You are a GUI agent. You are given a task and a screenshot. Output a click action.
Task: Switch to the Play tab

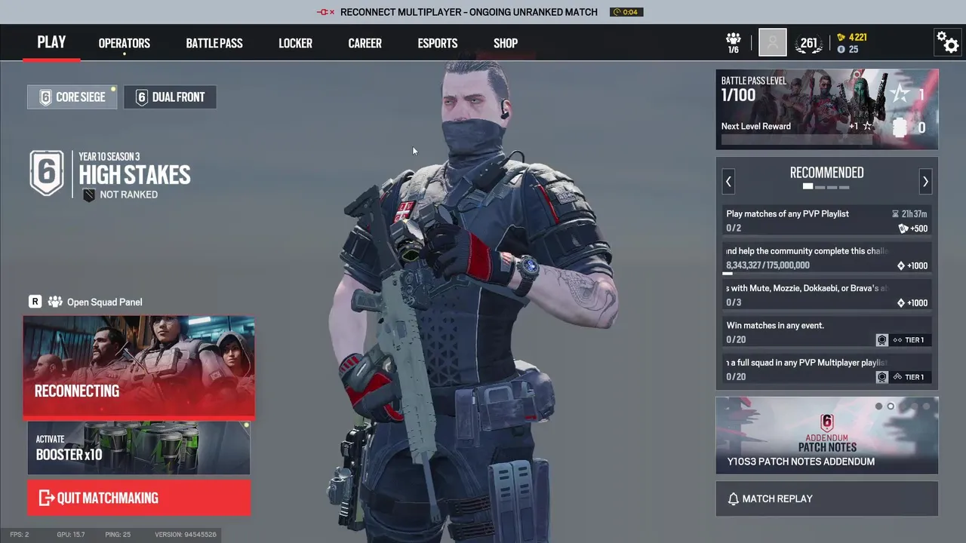[x=51, y=42]
